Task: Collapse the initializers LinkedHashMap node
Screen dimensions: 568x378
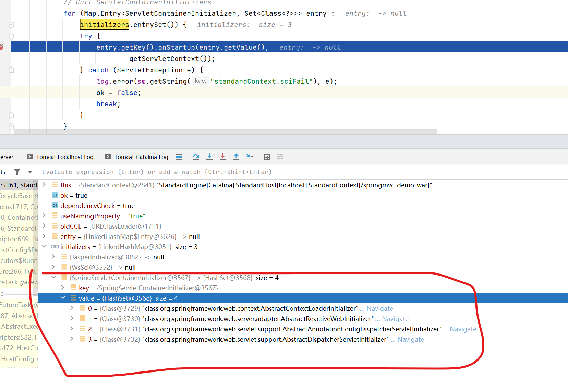Action: click(44, 246)
